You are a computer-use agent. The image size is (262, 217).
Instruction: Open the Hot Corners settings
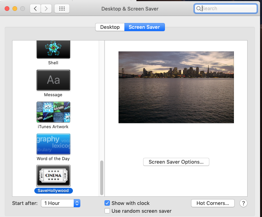click(x=212, y=203)
